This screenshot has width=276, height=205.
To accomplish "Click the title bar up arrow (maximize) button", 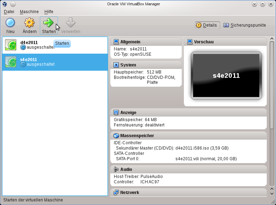I will tap(262, 4).
